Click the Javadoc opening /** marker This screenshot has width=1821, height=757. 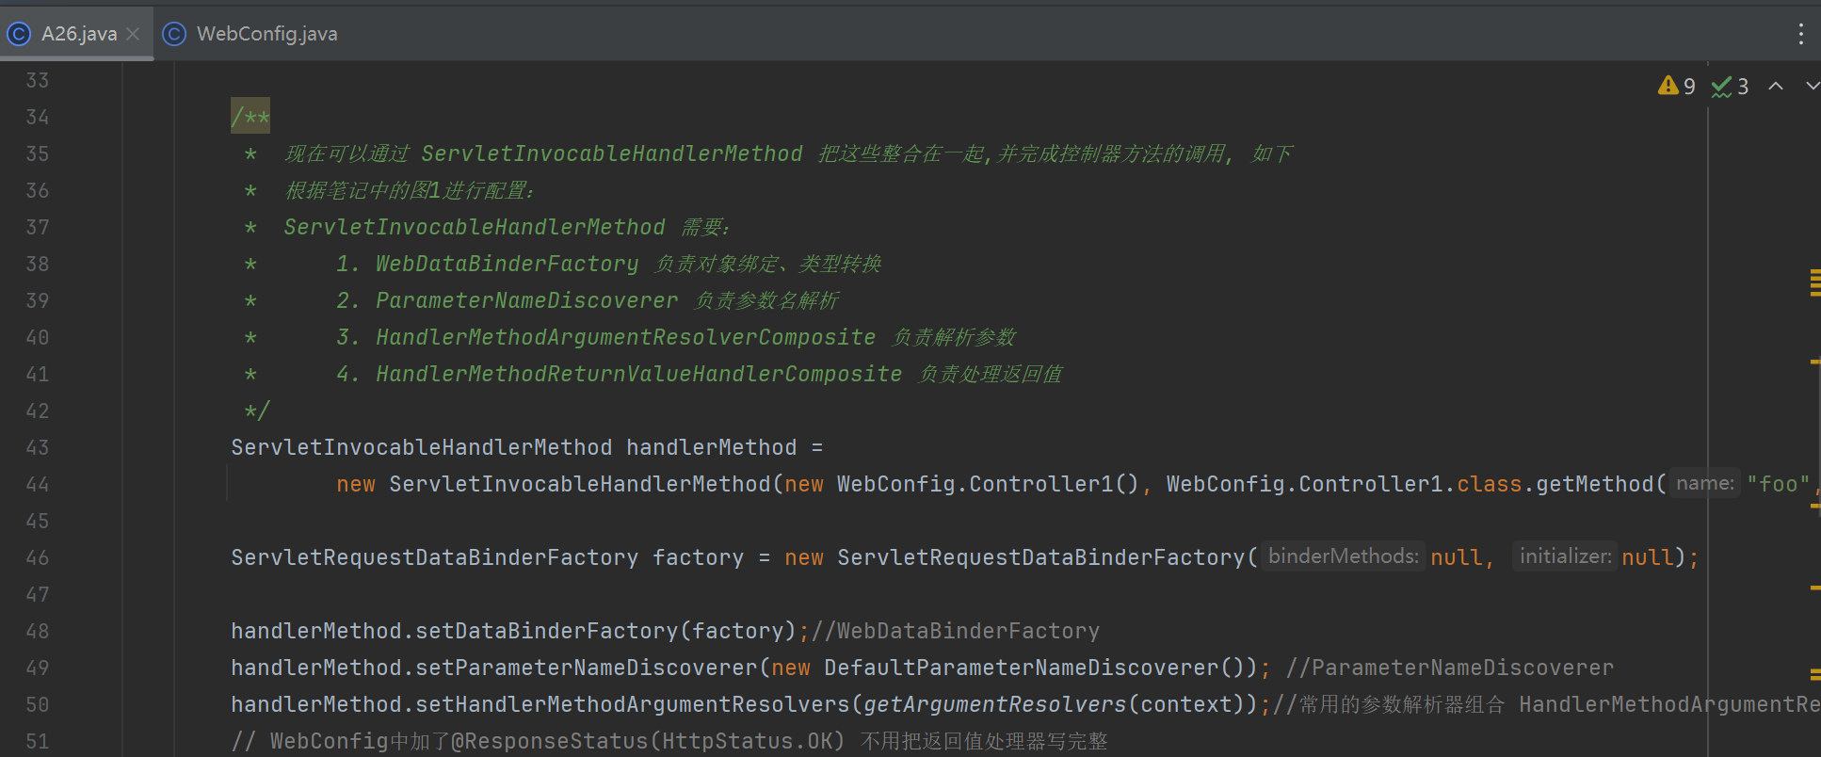(250, 117)
